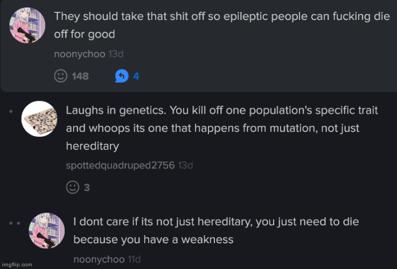Add reaction to spottedquadruped2756's comment via smiley
This screenshot has height=269, width=397.
pyautogui.click(x=72, y=187)
